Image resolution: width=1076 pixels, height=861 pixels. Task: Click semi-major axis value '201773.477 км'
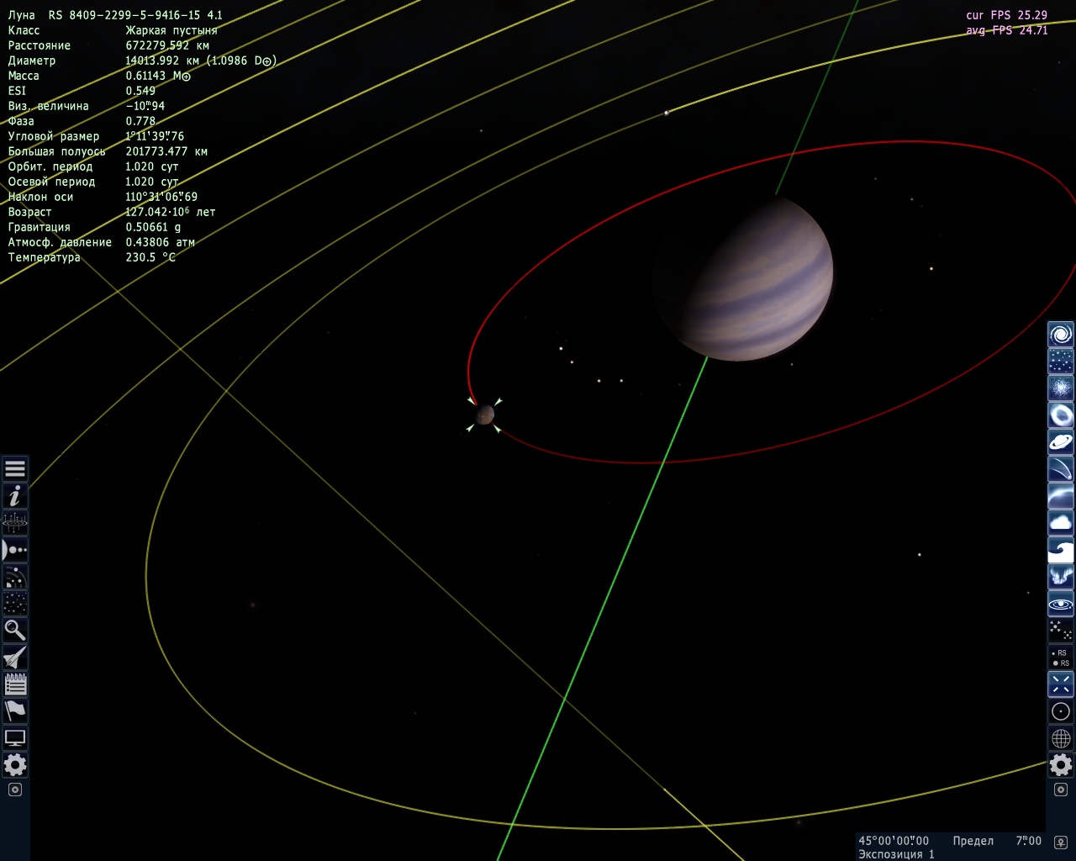pos(166,151)
